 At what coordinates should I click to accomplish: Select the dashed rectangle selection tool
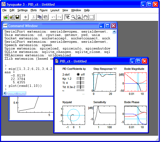coord(92,17)
